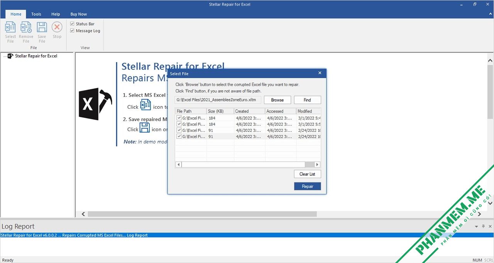The width and height of the screenshot is (494, 263).
Task: Open the Home ribbon tab
Action: pos(16,14)
